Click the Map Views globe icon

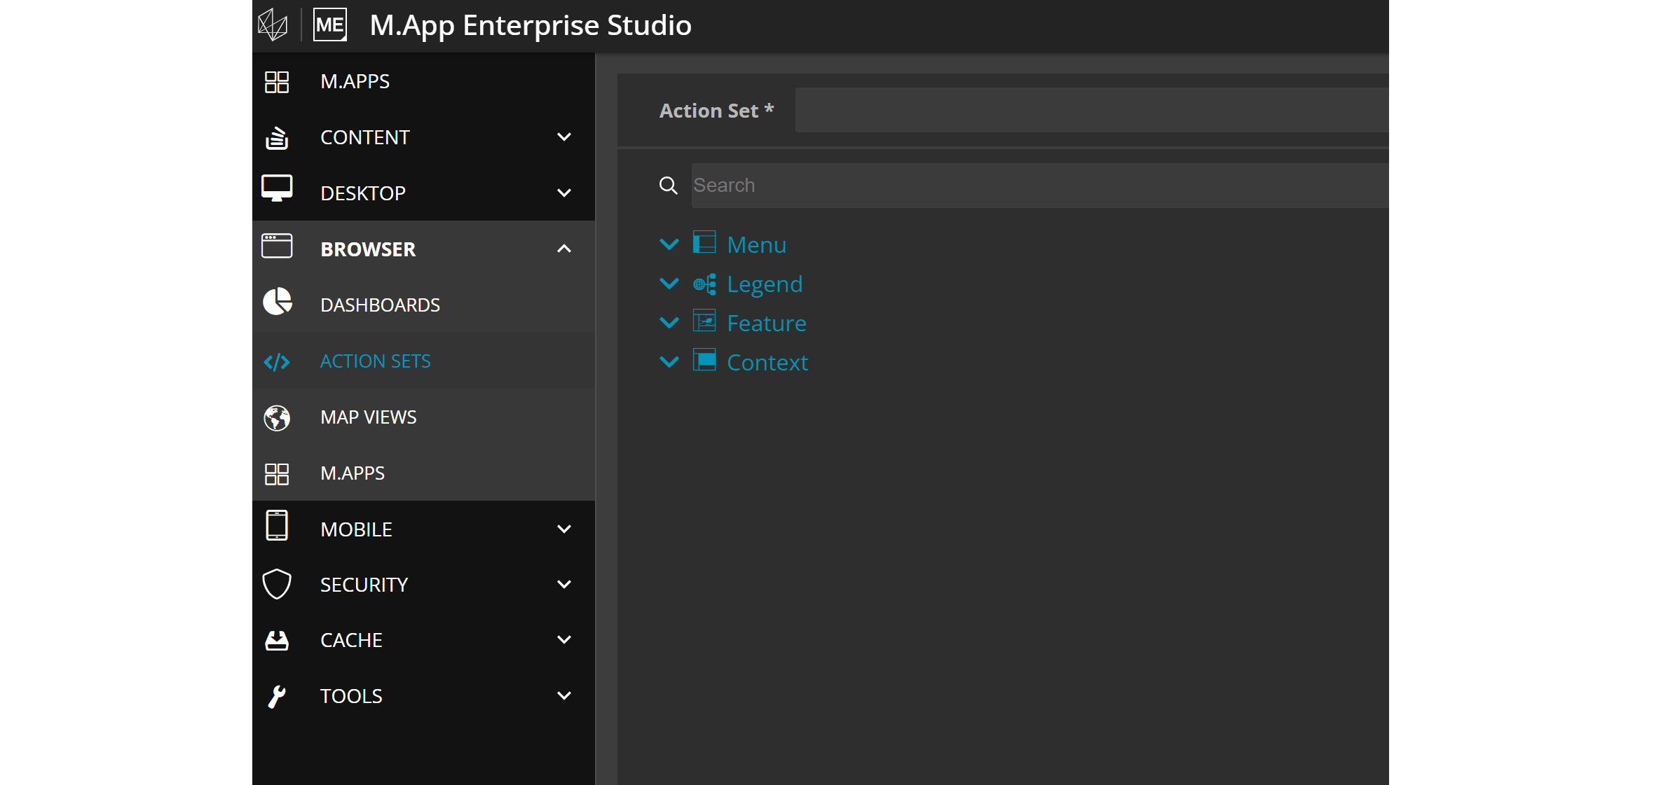click(x=277, y=417)
